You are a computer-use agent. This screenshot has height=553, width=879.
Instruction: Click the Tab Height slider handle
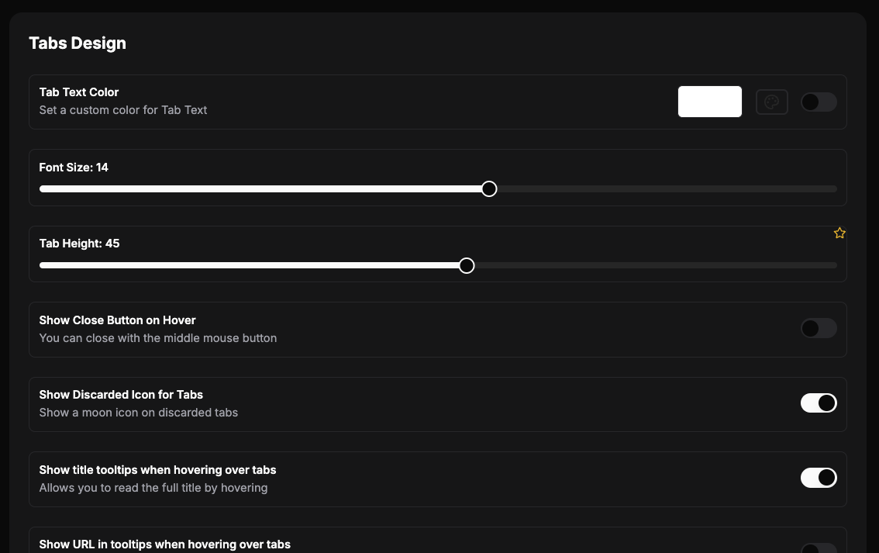[x=467, y=265]
